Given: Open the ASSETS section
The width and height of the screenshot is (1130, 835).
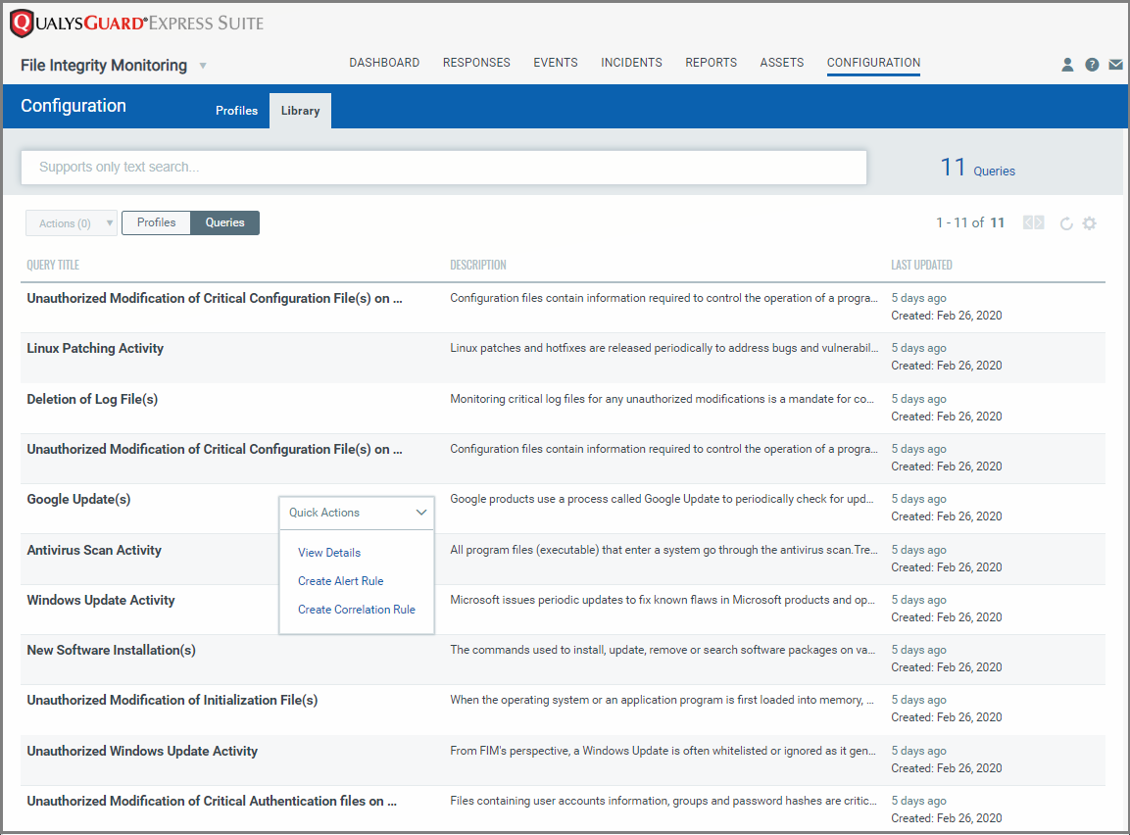Looking at the screenshot, I should point(782,63).
